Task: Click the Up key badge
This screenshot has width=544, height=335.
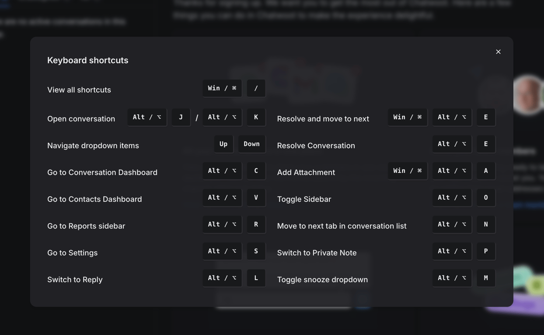Action: point(223,144)
